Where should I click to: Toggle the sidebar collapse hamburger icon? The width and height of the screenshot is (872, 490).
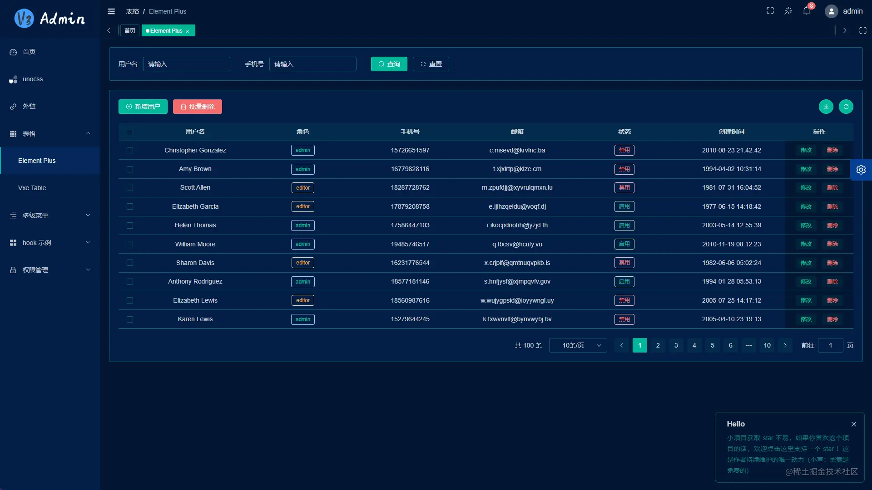coord(111,11)
